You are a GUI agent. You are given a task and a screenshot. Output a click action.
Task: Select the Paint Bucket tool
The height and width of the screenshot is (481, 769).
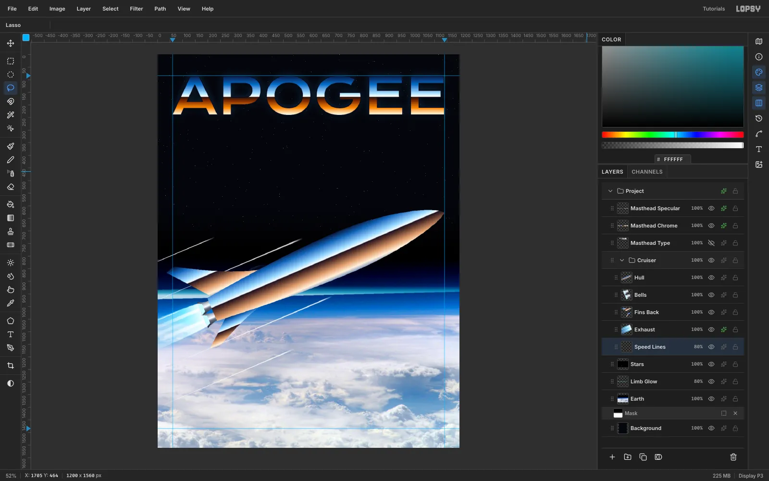(11, 204)
